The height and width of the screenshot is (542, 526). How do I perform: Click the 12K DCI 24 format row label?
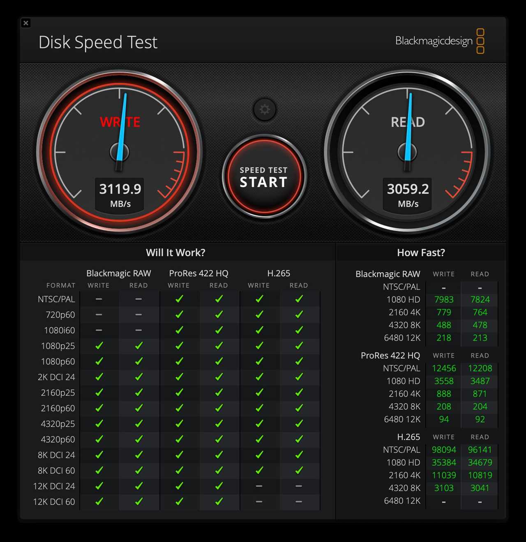click(54, 487)
